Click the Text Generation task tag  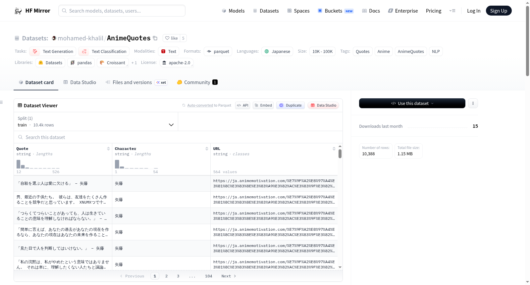53,51
